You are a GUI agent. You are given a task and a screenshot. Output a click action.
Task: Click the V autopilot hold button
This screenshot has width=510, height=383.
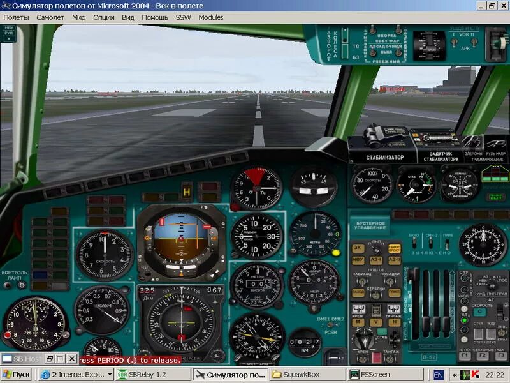(x=376, y=322)
